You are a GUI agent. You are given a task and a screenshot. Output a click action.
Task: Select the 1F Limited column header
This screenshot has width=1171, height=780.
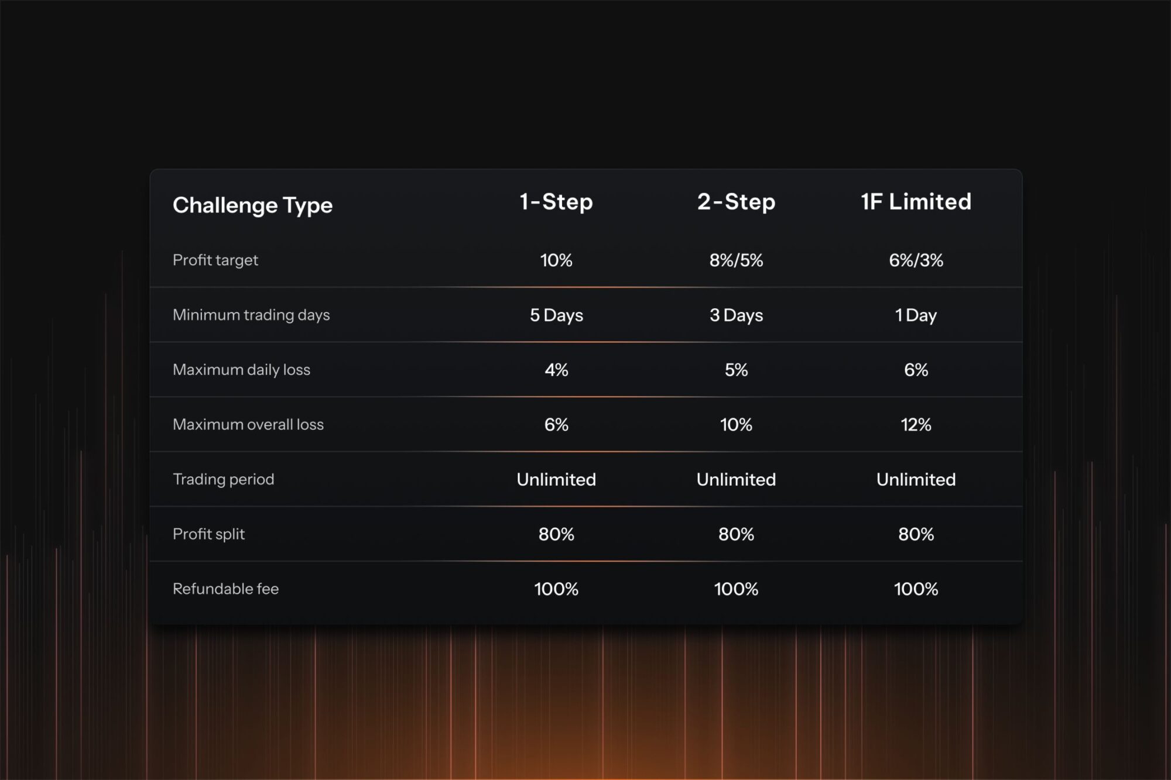(916, 202)
